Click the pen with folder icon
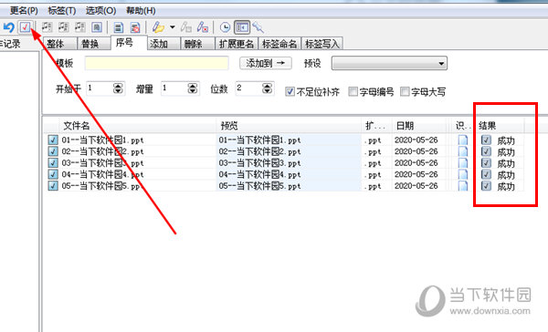 pos(158,27)
